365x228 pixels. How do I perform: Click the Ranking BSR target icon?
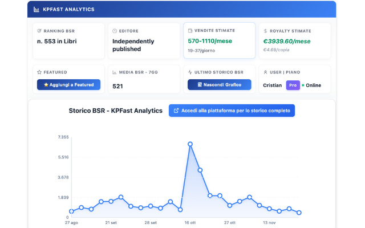39,31
